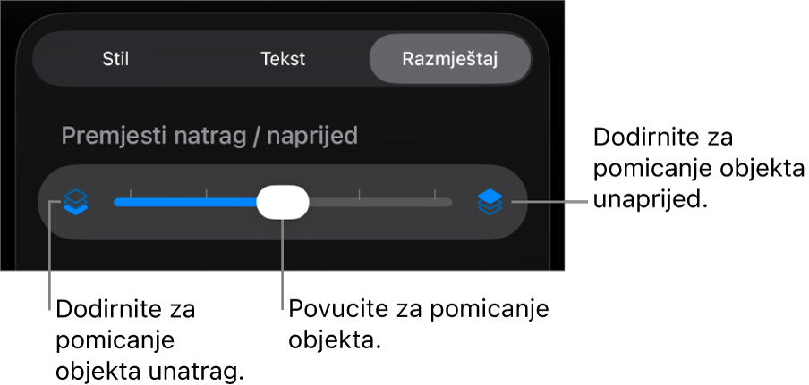Click the vertical callout line below backward icon
The width and height of the screenshot is (809, 385).
pos(49,255)
